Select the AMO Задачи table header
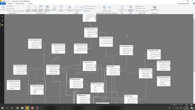The width and height of the screenshot is (195, 110). [131, 96]
